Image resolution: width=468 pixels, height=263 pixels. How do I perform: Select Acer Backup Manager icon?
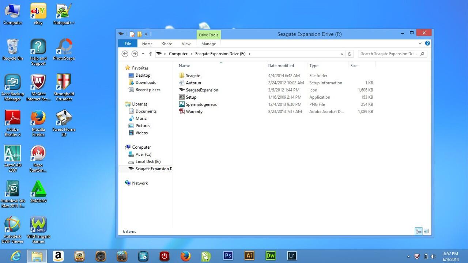pyautogui.click(x=12, y=87)
